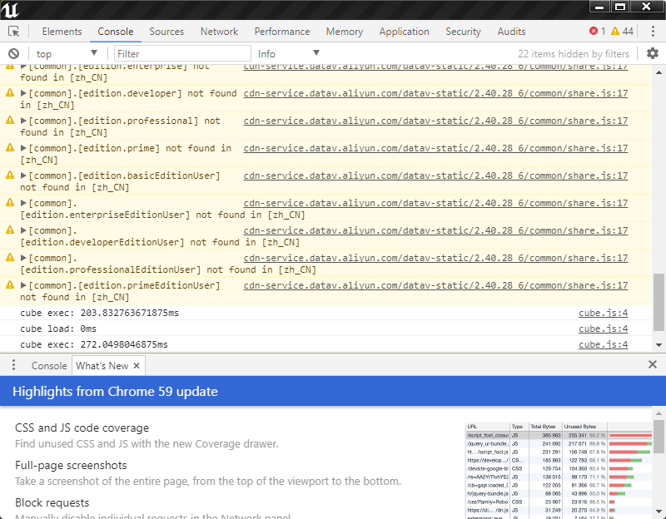Open the execution context dropdown showing top
This screenshot has width=666, height=519.
point(67,52)
